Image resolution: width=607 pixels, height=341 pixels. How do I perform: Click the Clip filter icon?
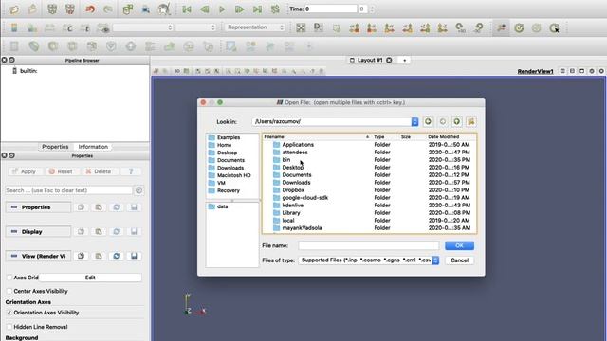click(53, 46)
